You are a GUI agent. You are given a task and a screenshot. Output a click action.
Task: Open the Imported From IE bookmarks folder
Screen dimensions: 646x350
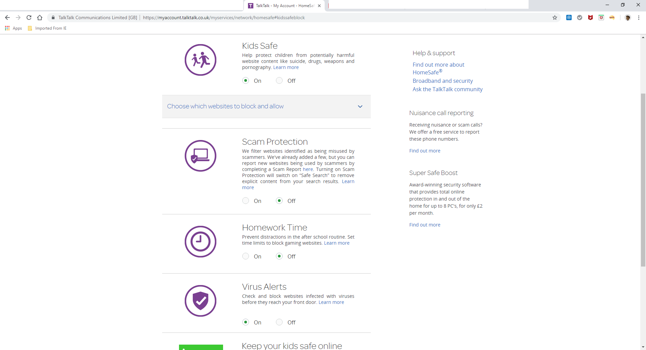pyautogui.click(x=47, y=28)
